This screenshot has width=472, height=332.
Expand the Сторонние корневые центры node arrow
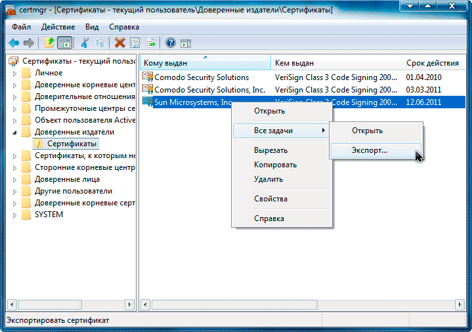point(14,168)
